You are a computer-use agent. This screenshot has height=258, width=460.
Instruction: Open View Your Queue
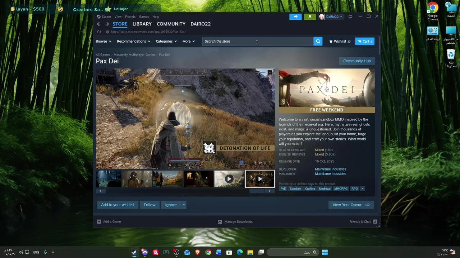click(x=351, y=205)
